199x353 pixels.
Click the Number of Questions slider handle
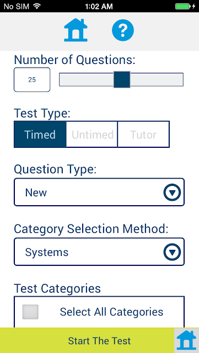click(x=122, y=79)
